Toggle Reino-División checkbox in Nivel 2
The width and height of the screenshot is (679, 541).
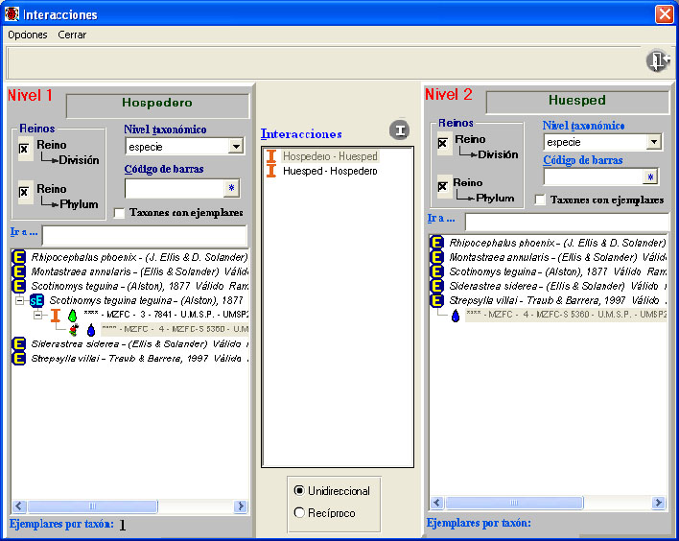pyautogui.click(x=443, y=143)
